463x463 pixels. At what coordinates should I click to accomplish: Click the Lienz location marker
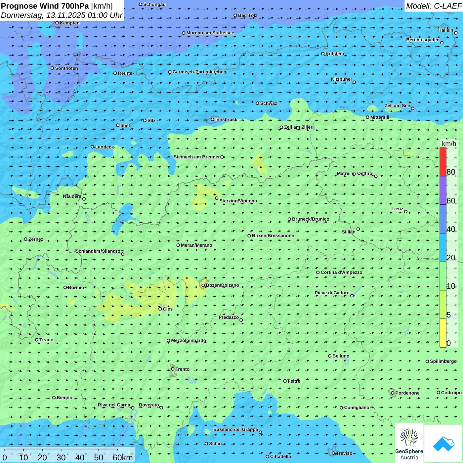406,212
